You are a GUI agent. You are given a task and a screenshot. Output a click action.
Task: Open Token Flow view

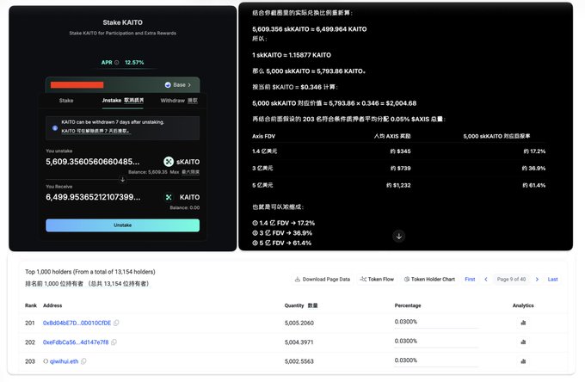(377, 279)
